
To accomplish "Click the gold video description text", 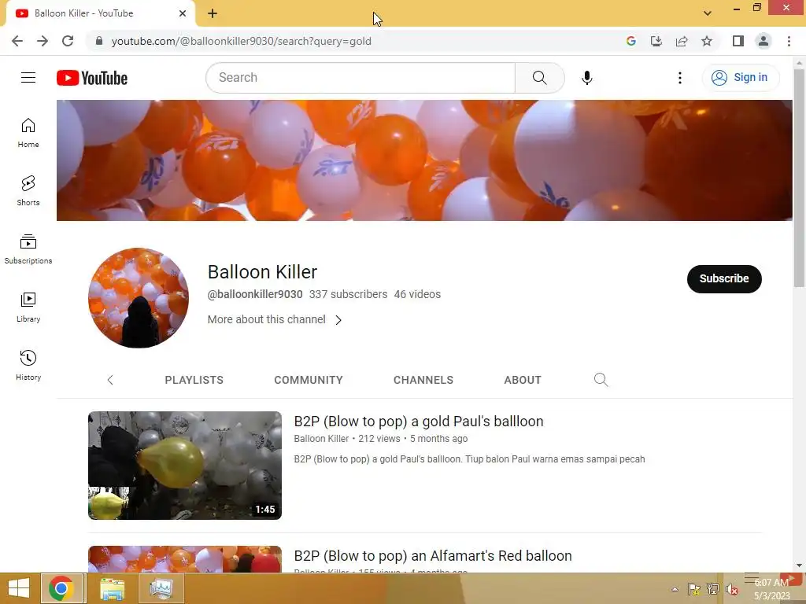I will 469,459.
